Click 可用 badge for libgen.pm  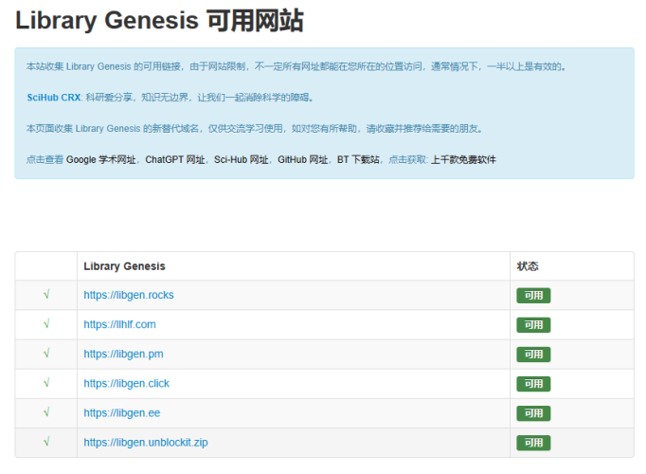[x=533, y=355]
